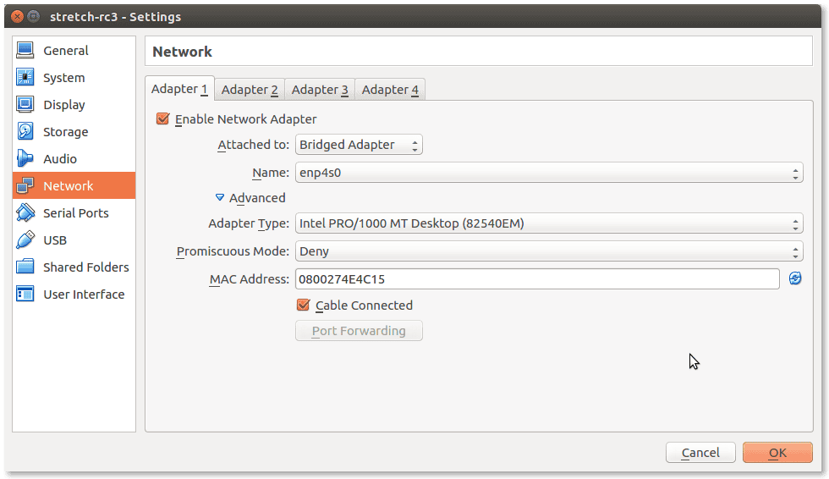
Task: Select the Serial Ports icon
Action: click(25, 212)
